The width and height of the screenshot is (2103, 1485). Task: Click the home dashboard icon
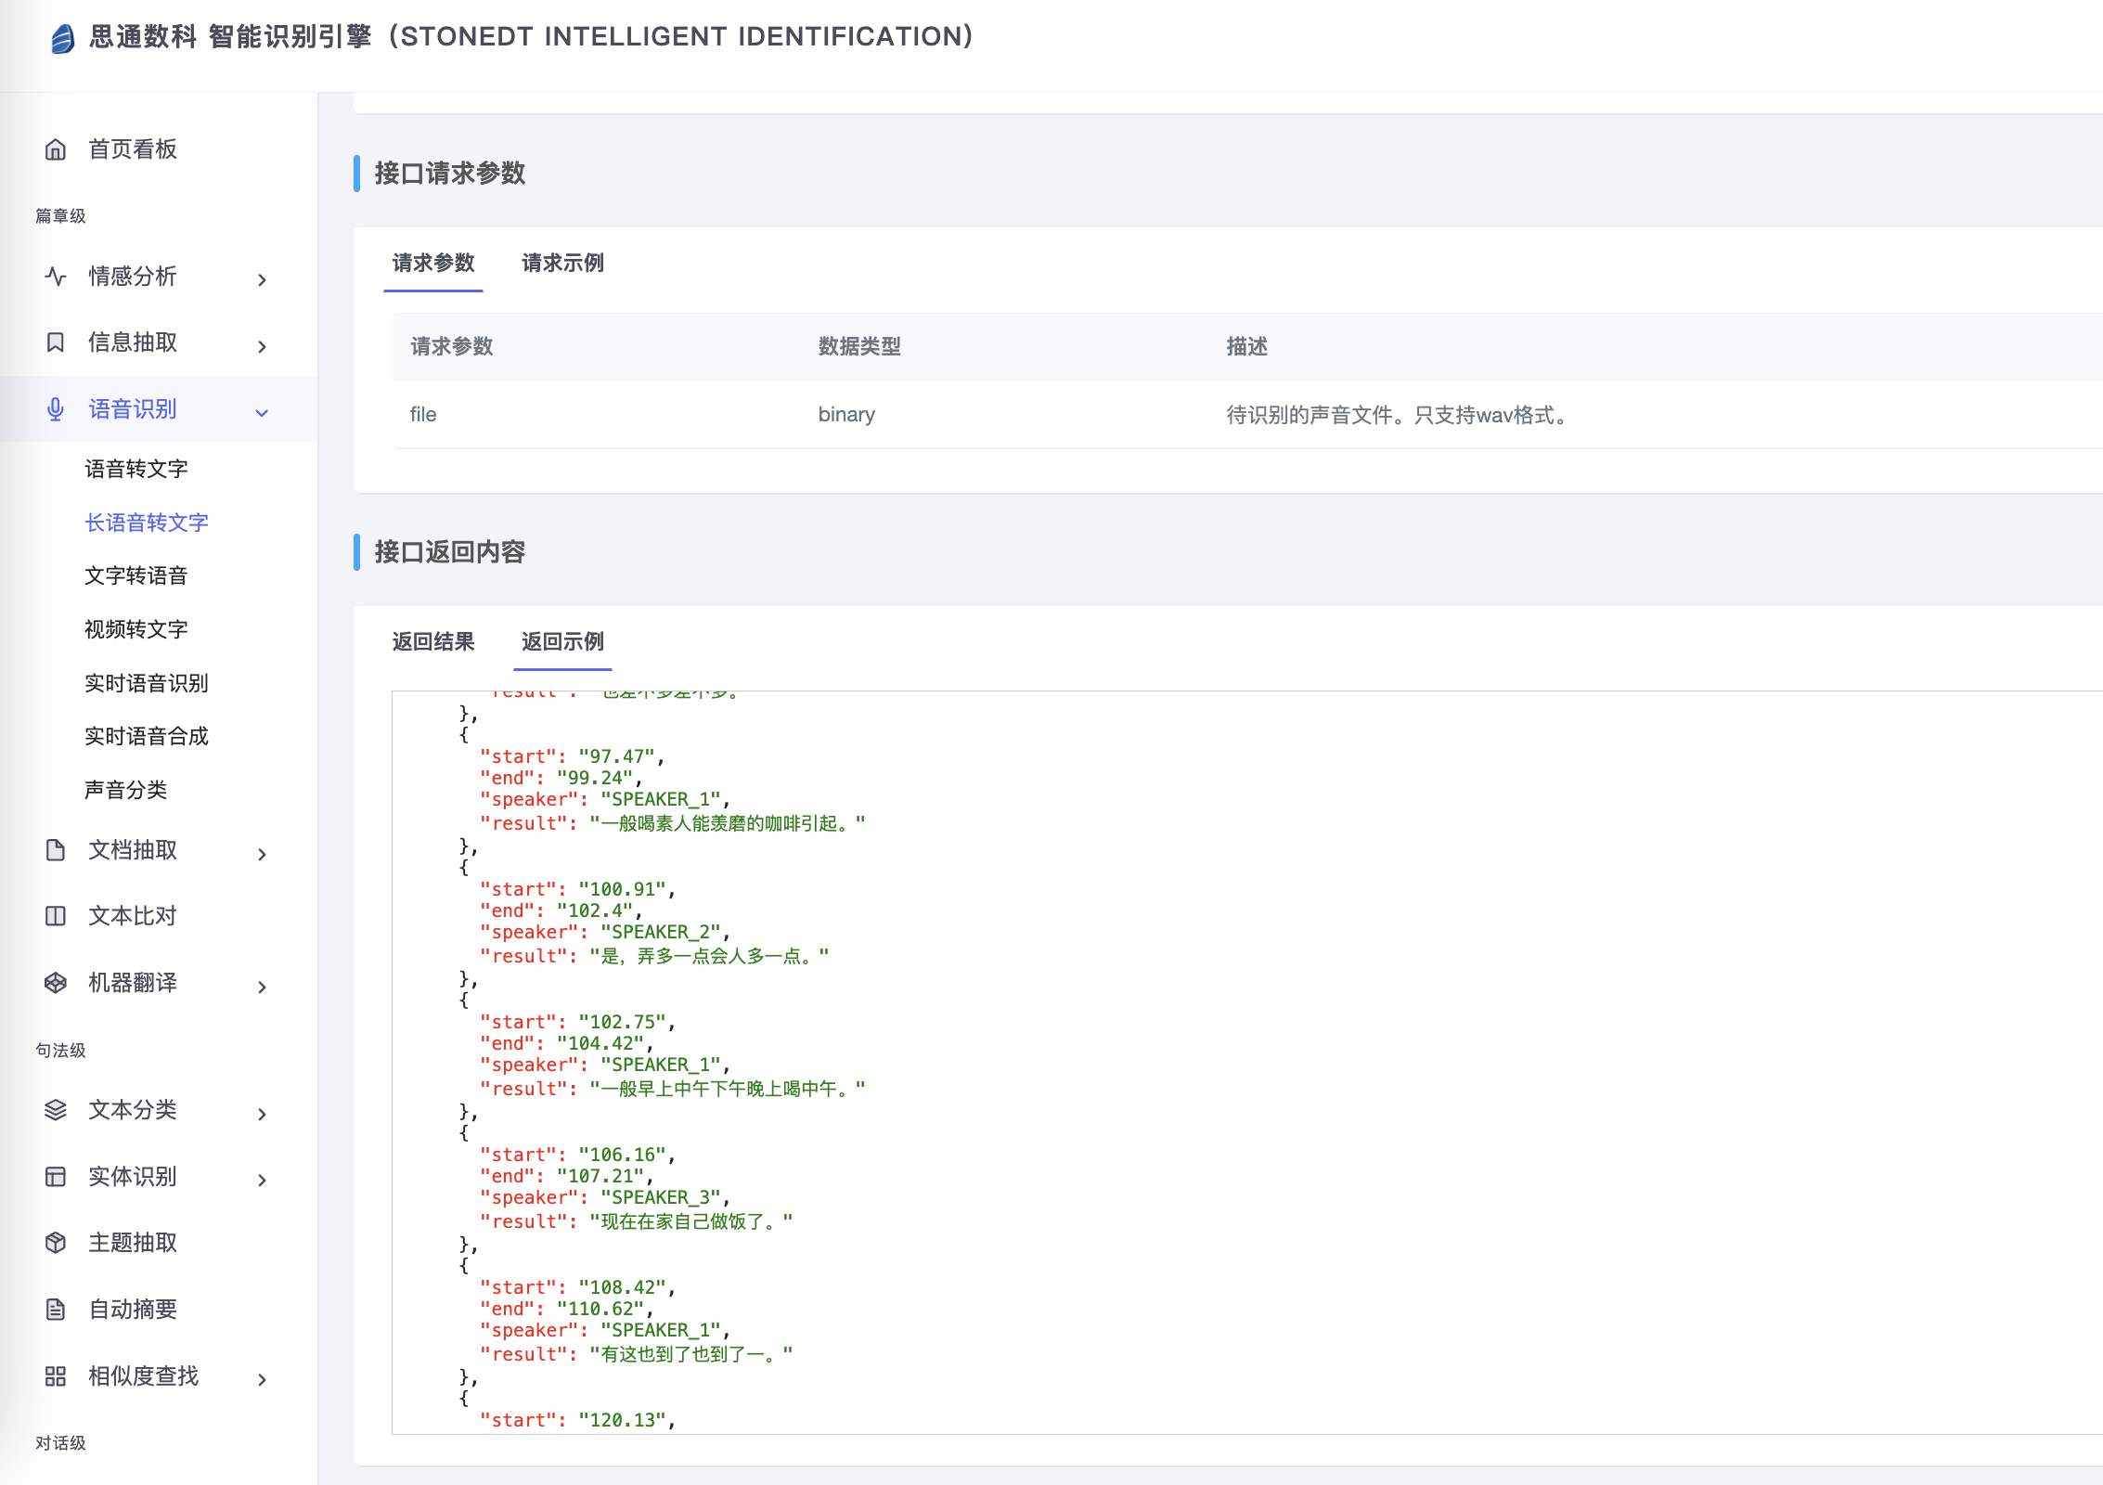pos(56,149)
